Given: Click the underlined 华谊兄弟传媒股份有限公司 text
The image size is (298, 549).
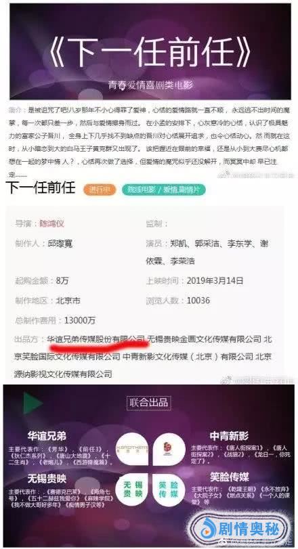Looking at the screenshot, I should point(95,339).
